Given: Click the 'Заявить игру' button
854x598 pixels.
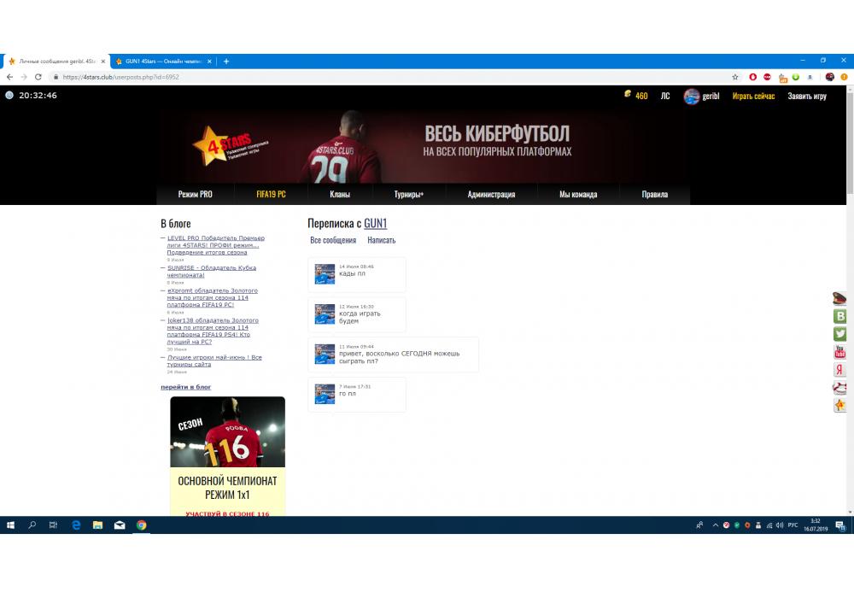Looking at the screenshot, I should click(x=806, y=97).
